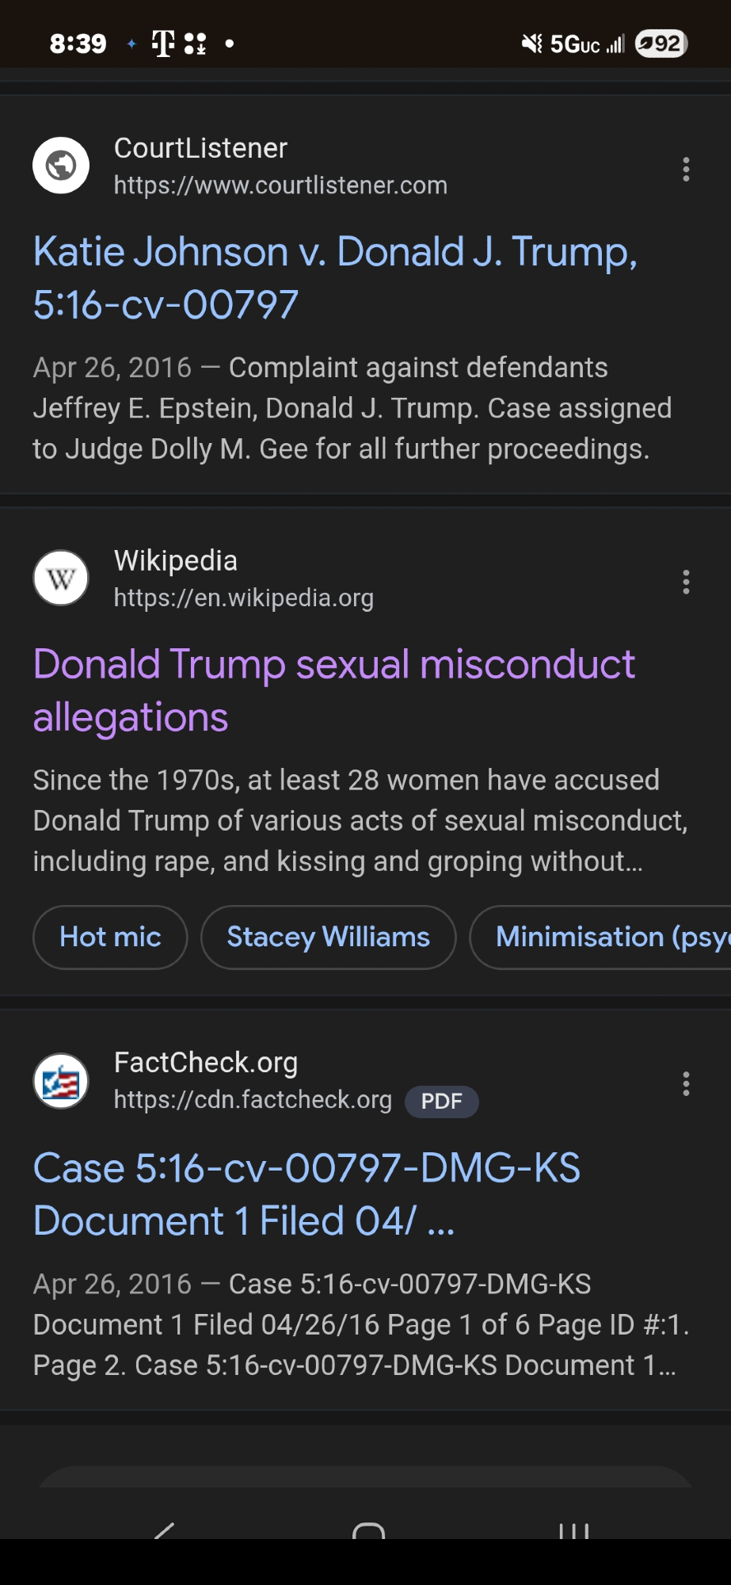Image resolution: width=731 pixels, height=1585 pixels.
Task: Tap the https://en.wikipedia.org URL text
Action: coord(243,598)
